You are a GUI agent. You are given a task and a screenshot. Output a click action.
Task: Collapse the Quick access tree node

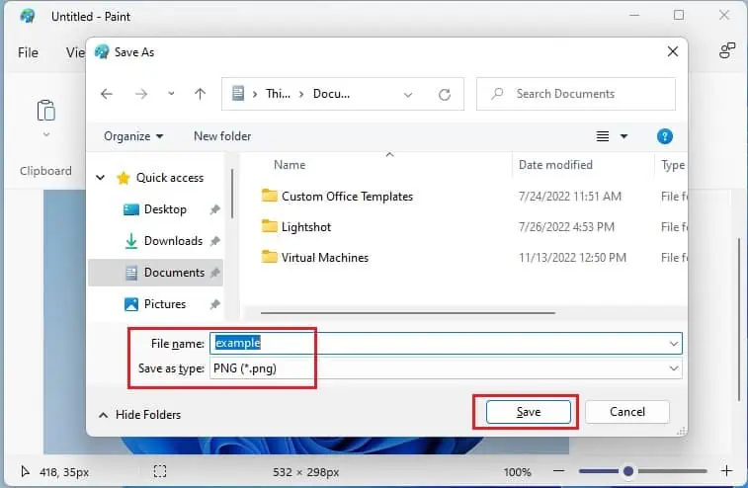point(100,178)
